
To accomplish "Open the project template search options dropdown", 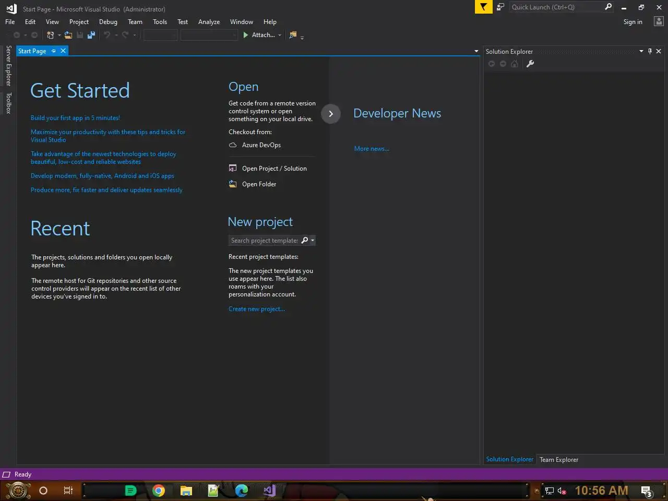I will click(x=313, y=241).
